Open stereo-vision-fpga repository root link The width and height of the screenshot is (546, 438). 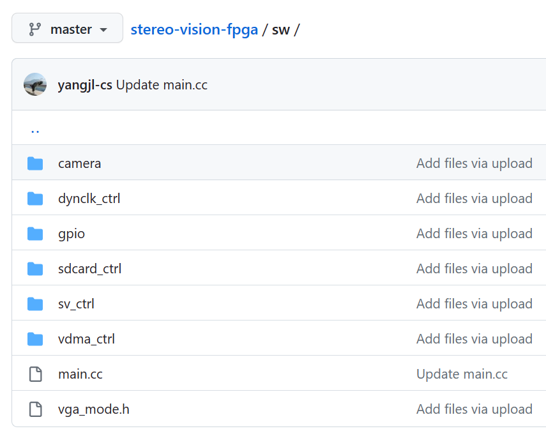coord(194,29)
